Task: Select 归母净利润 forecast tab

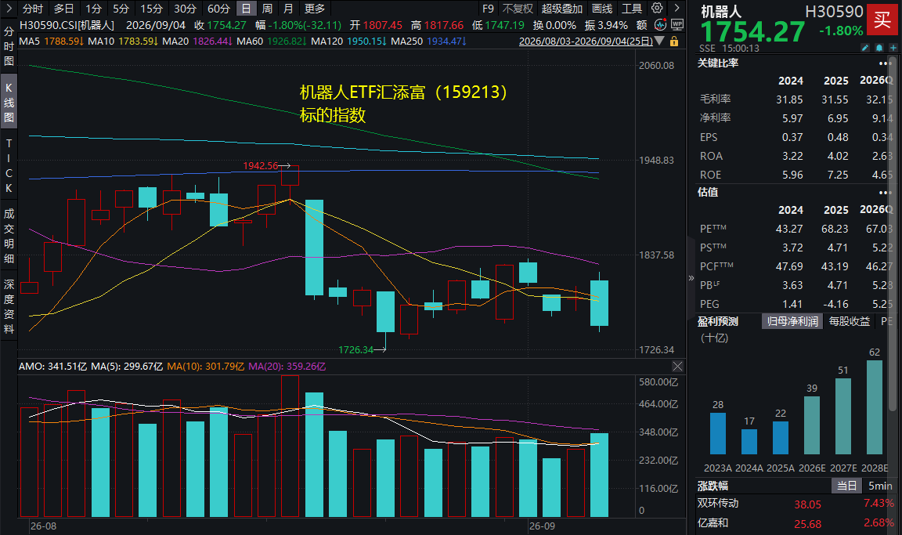Action: coord(792,321)
